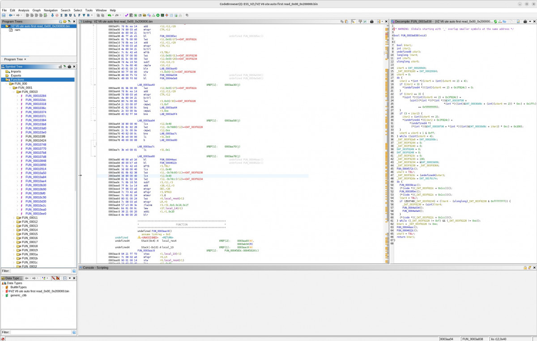Click the Decompile graph control flow icon
537x341 pixels.
click(x=500, y=21)
